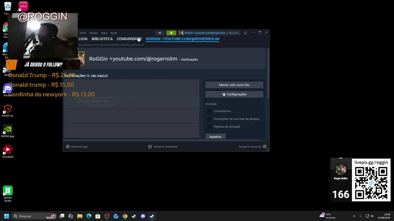
Task: Go to the LOJA tab
Action: pos(83,39)
